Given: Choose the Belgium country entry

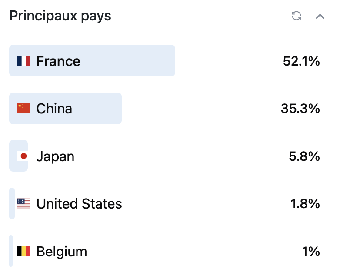Looking at the screenshot, I should pyautogui.click(x=62, y=251).
